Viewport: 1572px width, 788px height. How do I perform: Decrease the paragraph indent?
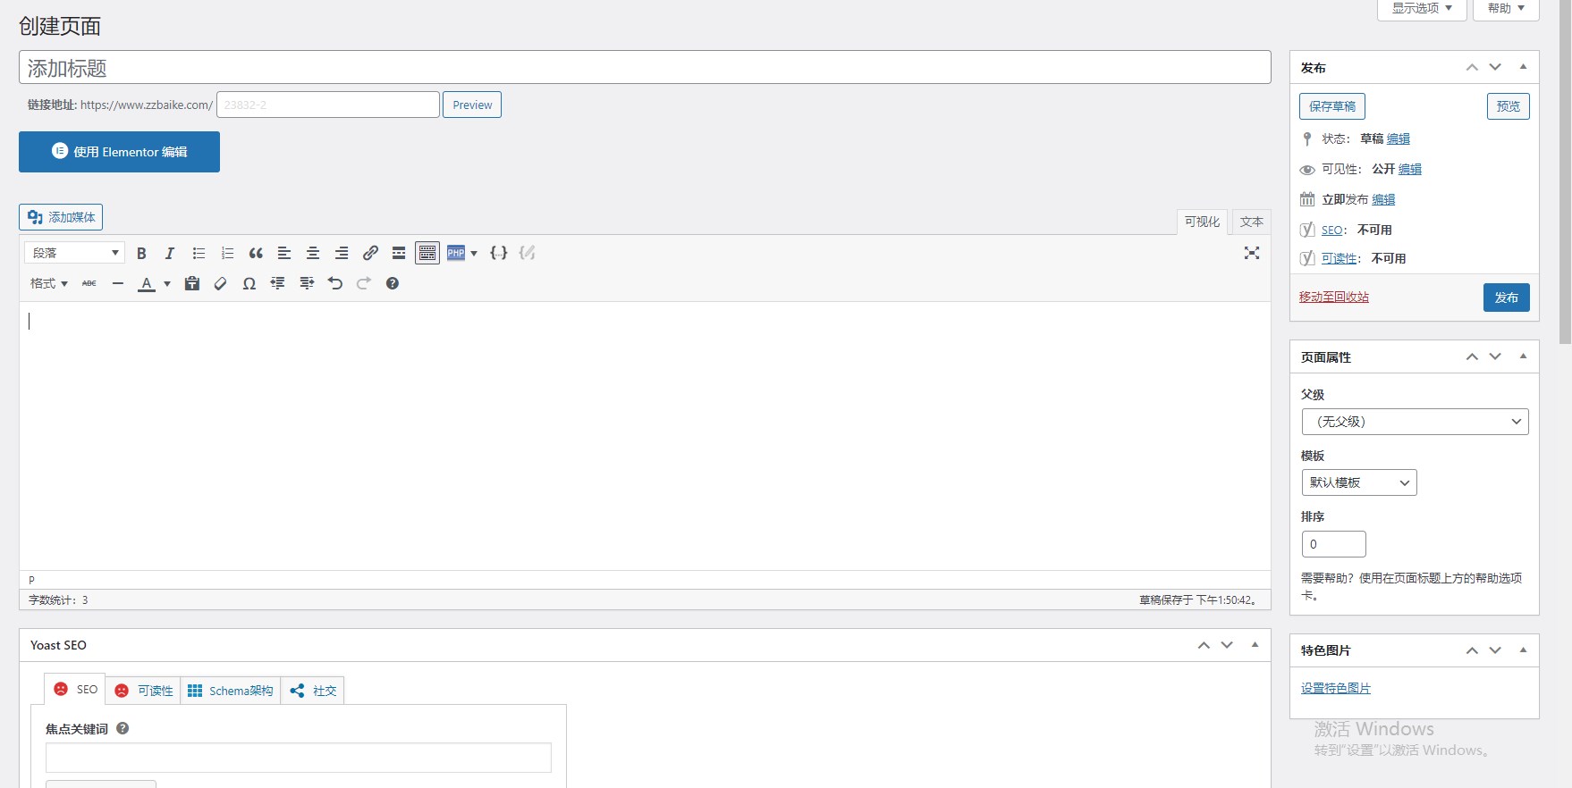[x=278, y=284]
